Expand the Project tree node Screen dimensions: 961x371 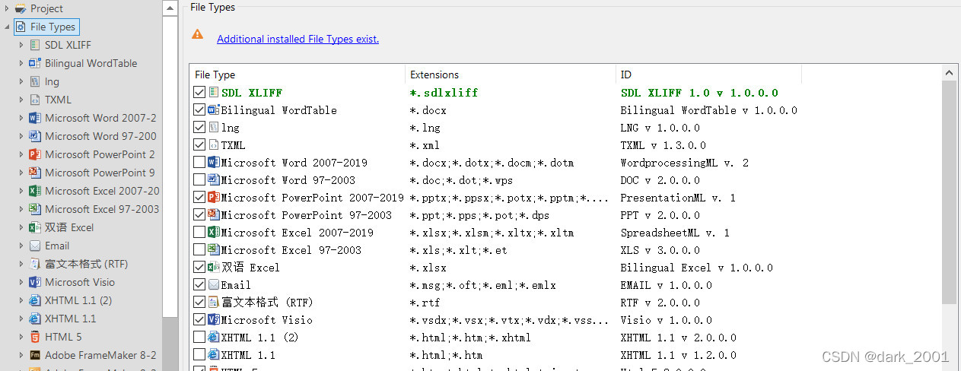7,8
